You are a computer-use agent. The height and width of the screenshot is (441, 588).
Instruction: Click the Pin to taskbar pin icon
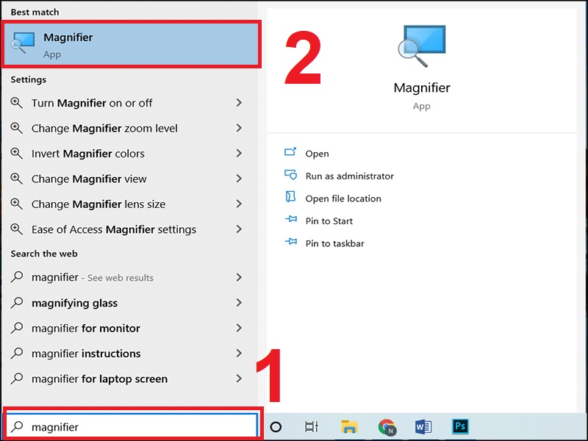point(291,241)
